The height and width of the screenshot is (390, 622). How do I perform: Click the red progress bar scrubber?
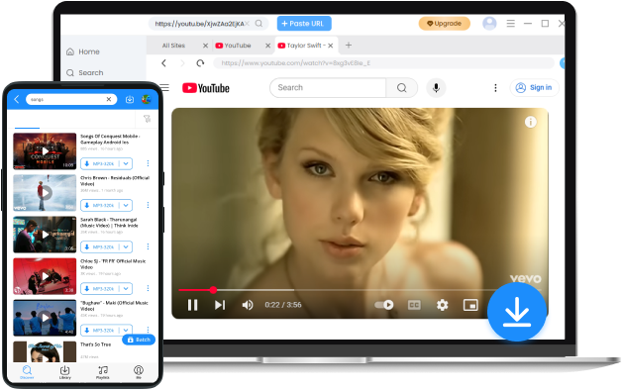(x=213, y=290)
